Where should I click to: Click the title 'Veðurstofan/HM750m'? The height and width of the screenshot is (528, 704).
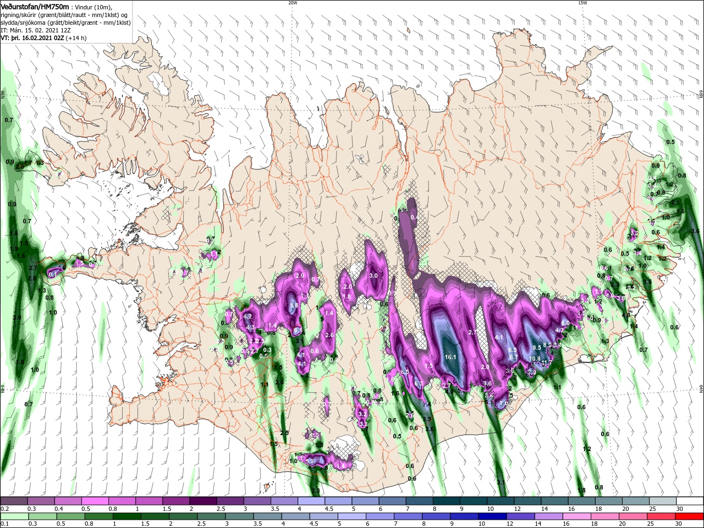[x=35, y=7]
